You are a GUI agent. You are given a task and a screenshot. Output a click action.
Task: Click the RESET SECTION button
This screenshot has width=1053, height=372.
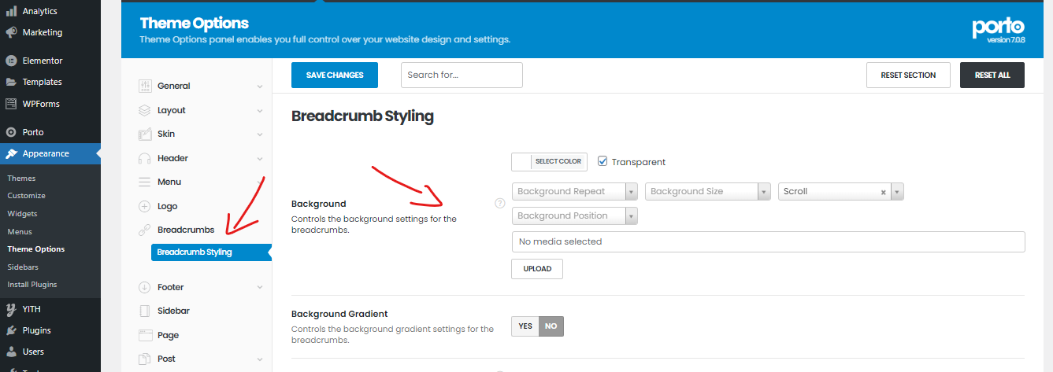click(908, 76)
